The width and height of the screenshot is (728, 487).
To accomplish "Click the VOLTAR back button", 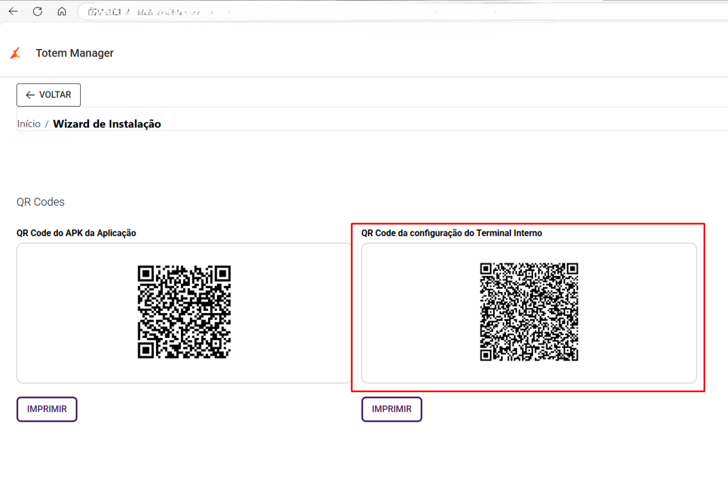I will [49, 95].
